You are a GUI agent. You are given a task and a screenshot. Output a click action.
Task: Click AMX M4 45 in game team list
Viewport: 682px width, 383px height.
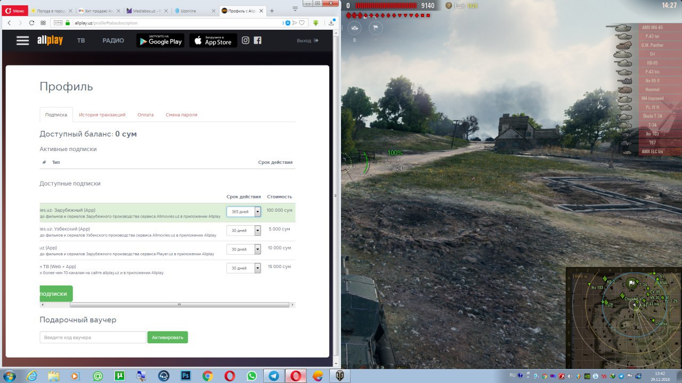point(652,27)
